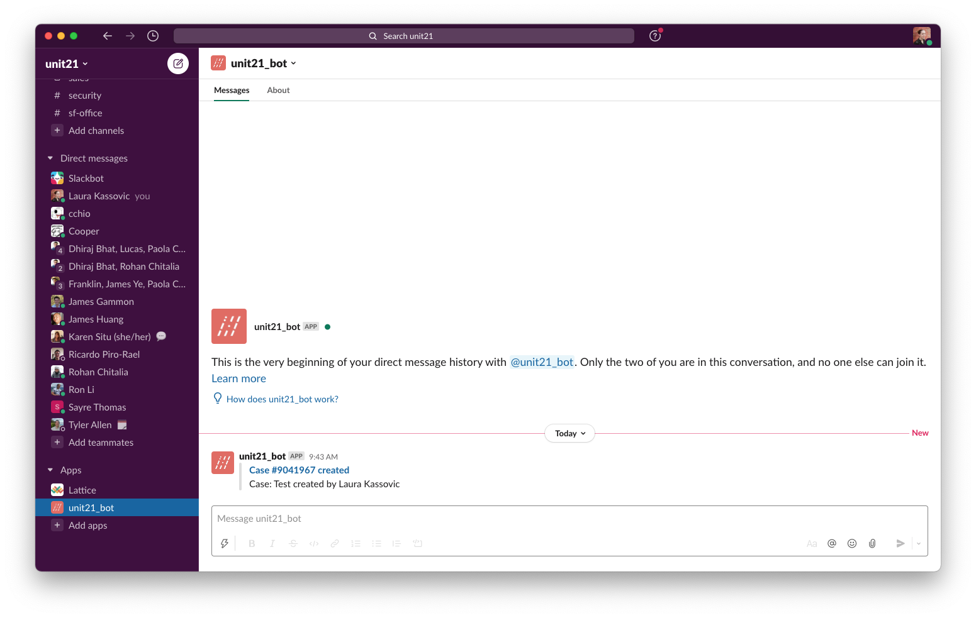Open the history clock icon

tap(153, 36)
